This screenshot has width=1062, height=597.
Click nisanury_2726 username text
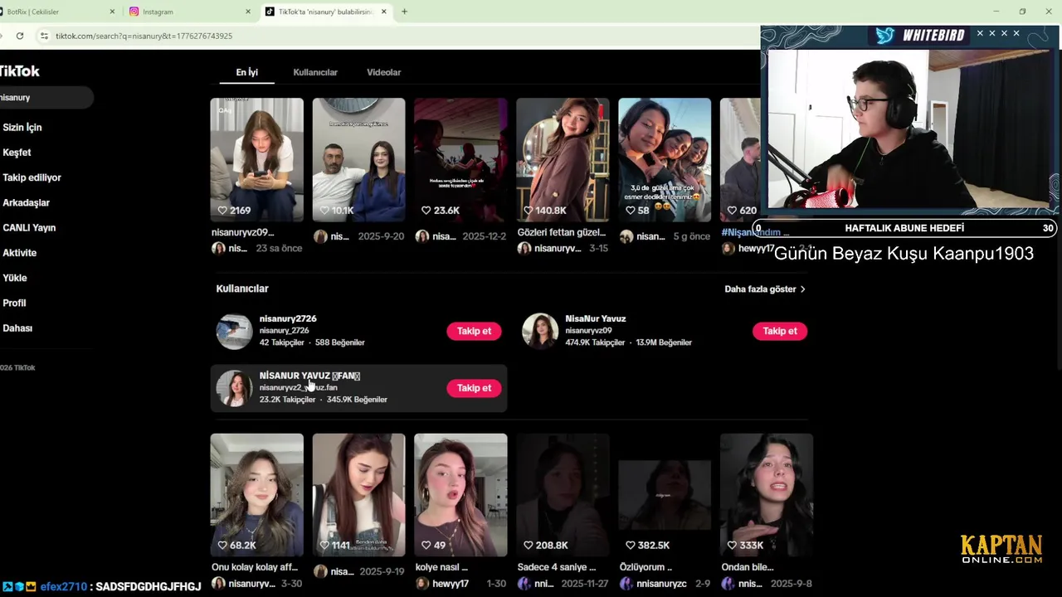pyautogui.click(x=284, y=331)
